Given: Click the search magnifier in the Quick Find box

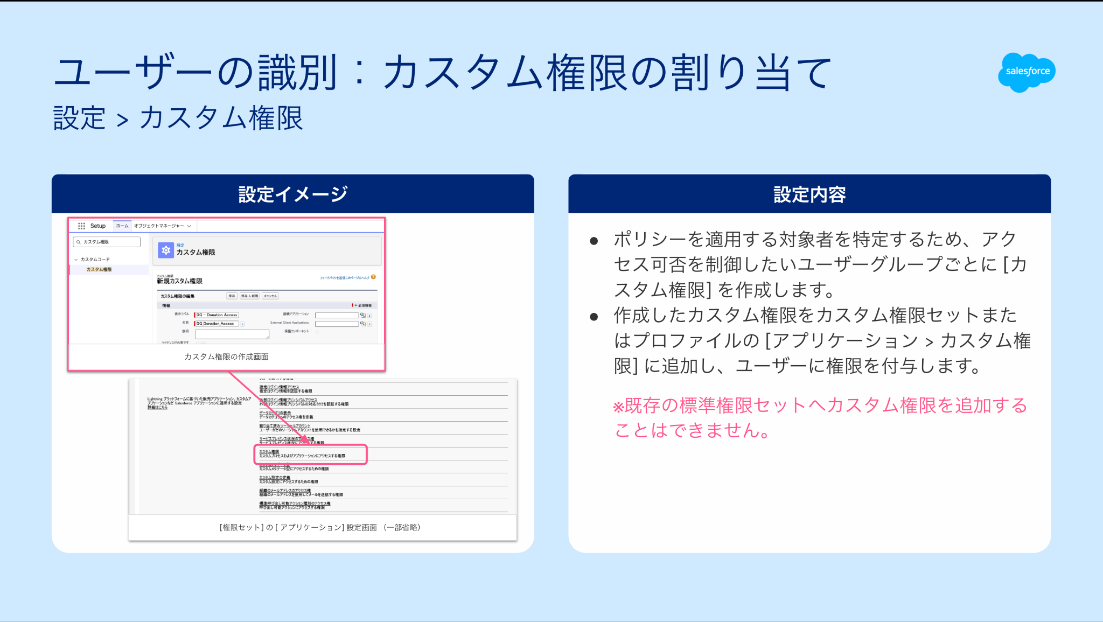Looking at the screenshot, I should pos(79,242).
